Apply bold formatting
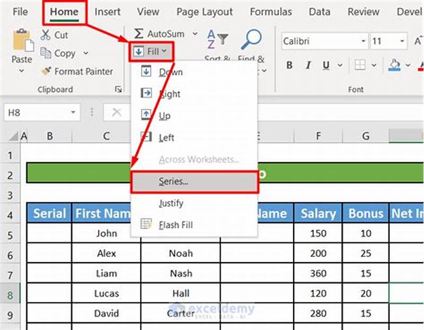The image size is (424, 330). 289,65
